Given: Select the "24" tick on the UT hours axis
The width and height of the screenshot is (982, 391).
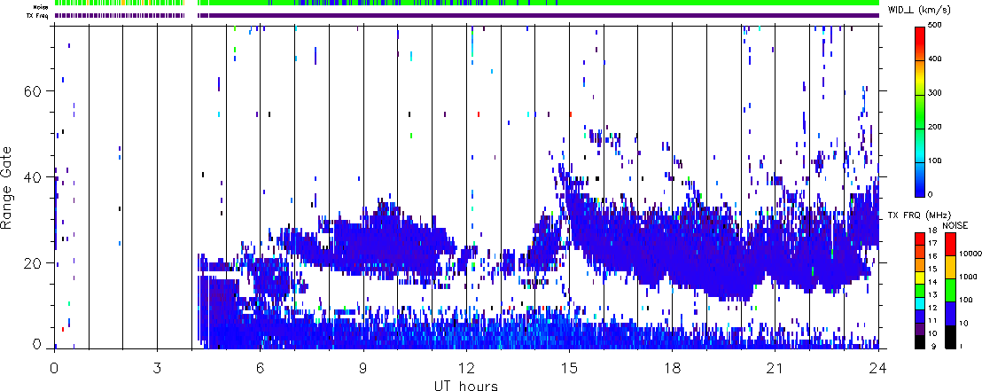Looking at the screenshot, I should (878, 368).
